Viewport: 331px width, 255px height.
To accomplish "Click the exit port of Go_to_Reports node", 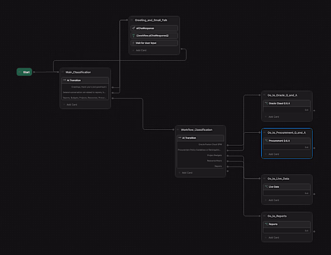I will pyautogui.click(x=314, y=231).
